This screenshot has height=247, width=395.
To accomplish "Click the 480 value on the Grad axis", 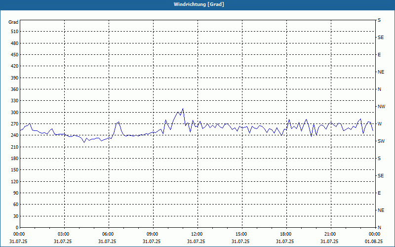I will [15, 43].
